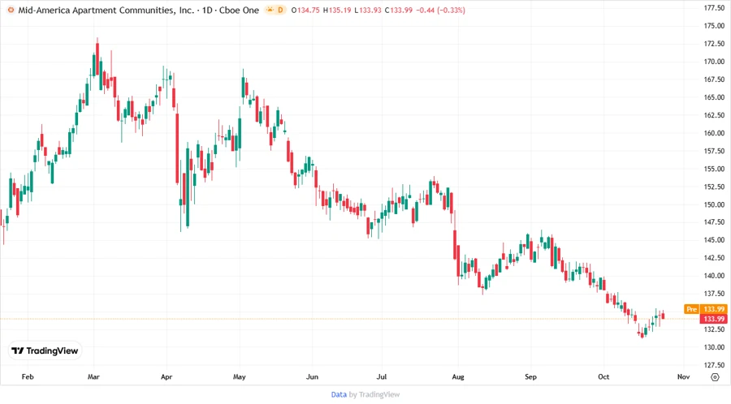Screen dimensions: 731x404
Task: Click the 137.50 price axis label
Action: click(x=714, y=293)
